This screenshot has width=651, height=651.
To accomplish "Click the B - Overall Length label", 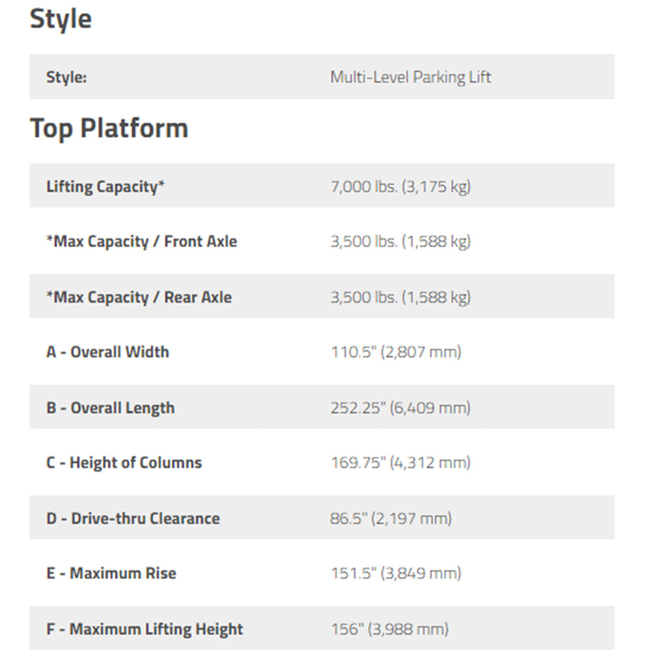I will (111, 408).
